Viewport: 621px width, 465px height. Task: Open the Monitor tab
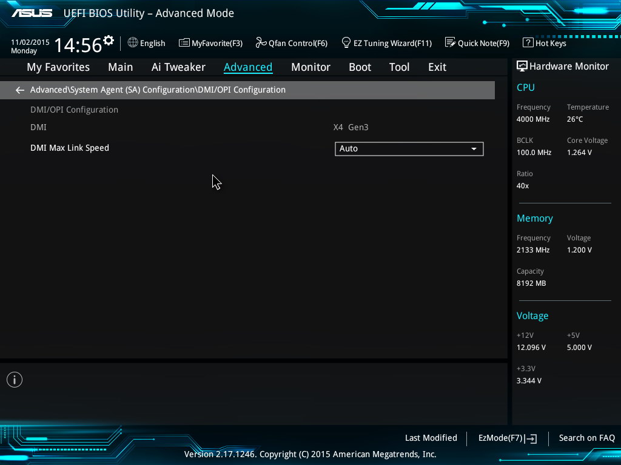(310, 67)
